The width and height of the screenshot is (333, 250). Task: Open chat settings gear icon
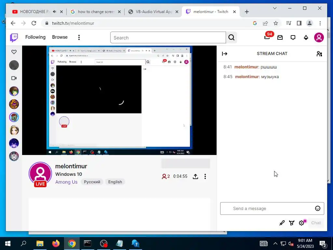click(x=301, y=223)
